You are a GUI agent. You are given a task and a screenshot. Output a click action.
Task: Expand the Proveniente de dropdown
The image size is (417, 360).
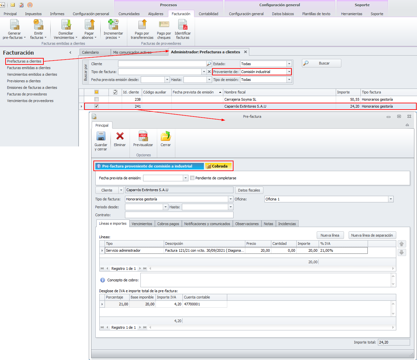pyautogui.click(x=289, y=72)
